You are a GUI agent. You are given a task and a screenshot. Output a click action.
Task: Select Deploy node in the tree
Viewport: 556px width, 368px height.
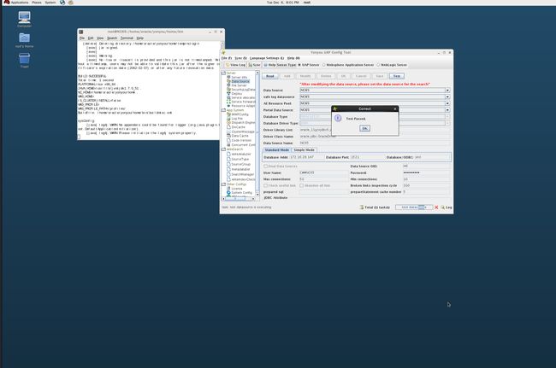(236, 94)
